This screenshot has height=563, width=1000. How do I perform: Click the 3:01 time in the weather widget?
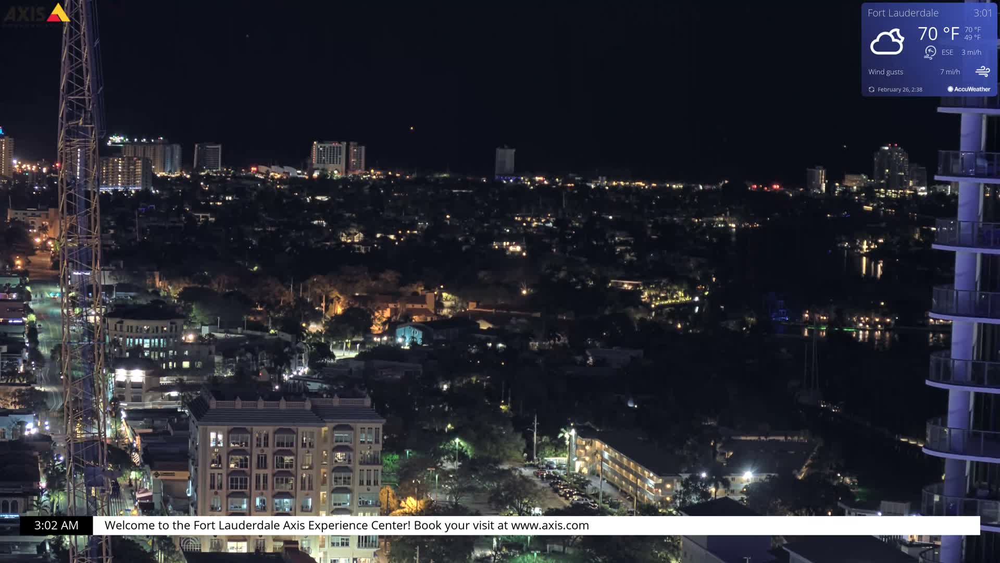[x=983, y=13]
